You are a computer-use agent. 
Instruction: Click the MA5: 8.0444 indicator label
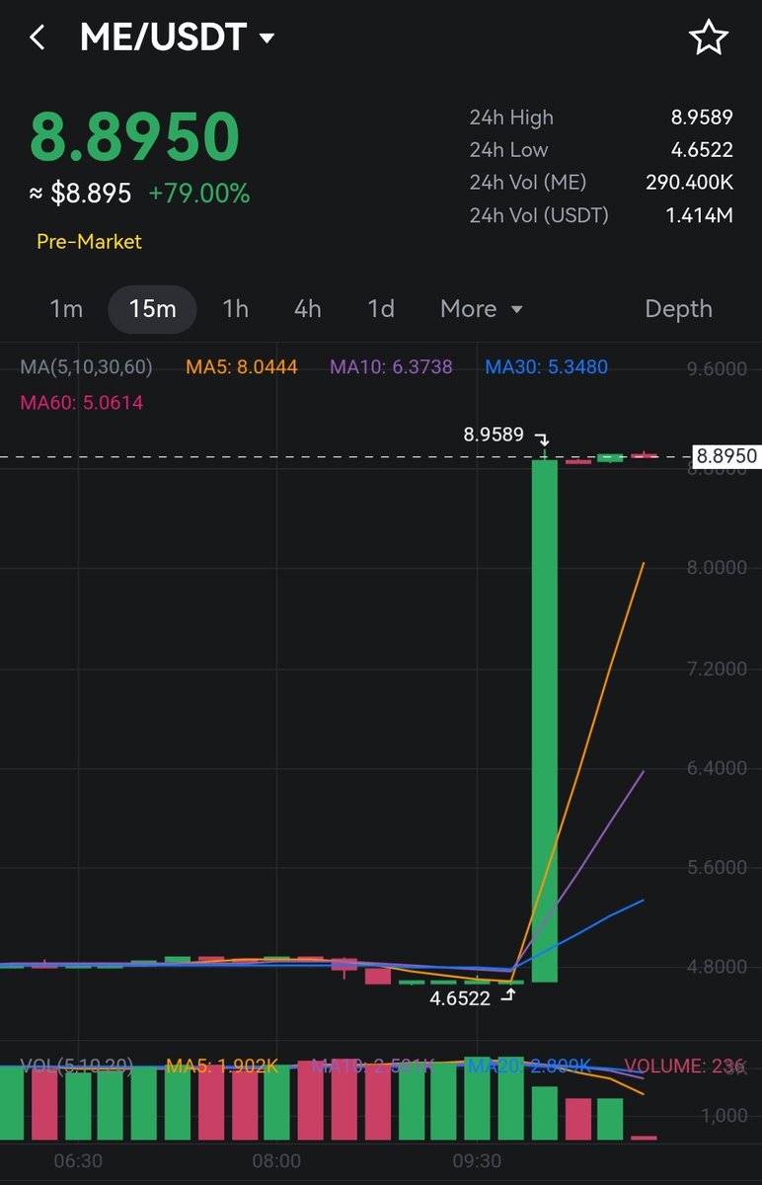click(242, 367)
